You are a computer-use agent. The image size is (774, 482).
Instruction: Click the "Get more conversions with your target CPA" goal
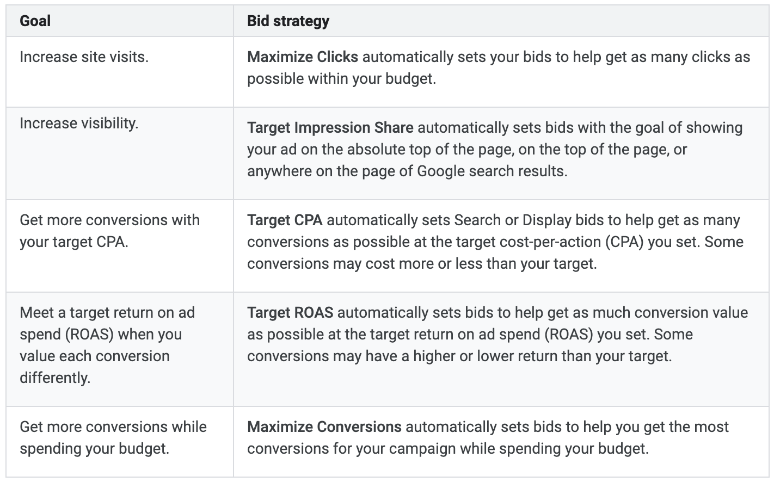tap(109, 231)
